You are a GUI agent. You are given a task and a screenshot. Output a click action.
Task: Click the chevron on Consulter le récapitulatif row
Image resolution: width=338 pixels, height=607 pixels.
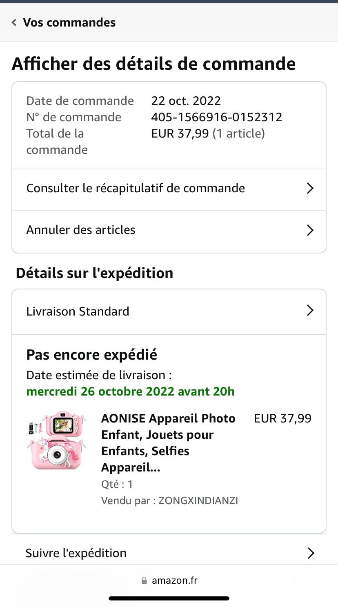click(310, 188)
